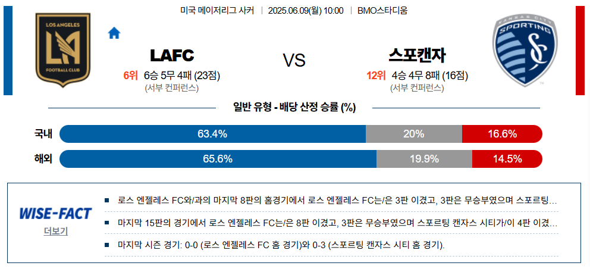Click the first fact about last 8 home games

pos(335,201)
